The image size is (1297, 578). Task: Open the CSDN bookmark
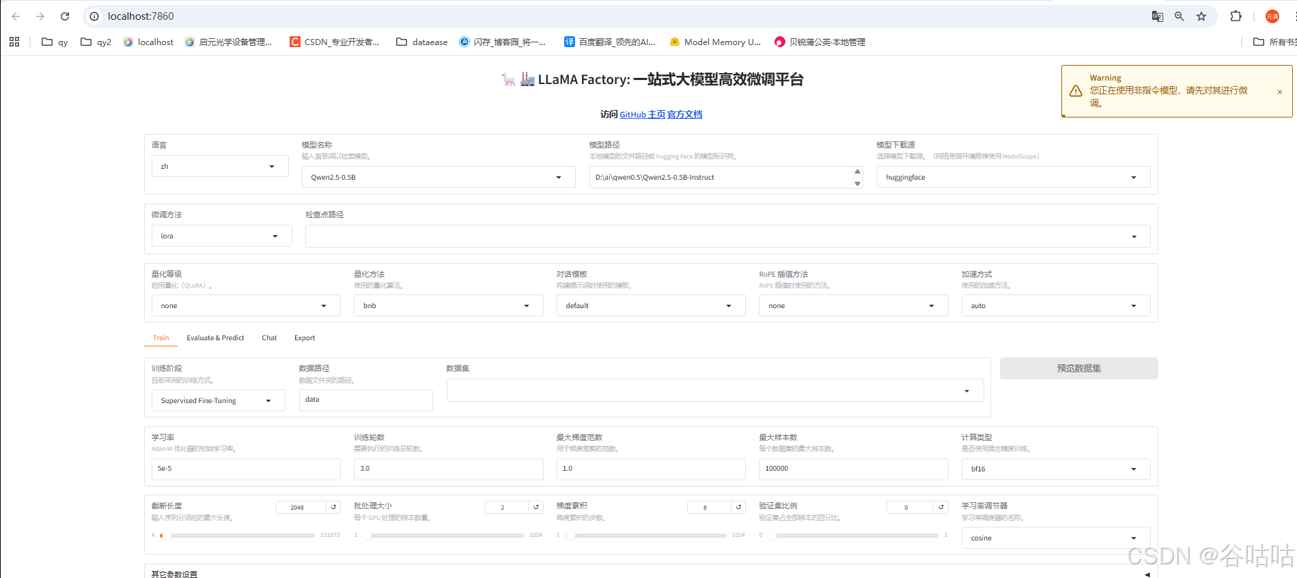point(334,42)
